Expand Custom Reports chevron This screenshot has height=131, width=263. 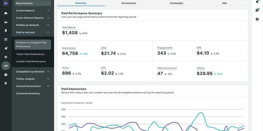(48, 10)
